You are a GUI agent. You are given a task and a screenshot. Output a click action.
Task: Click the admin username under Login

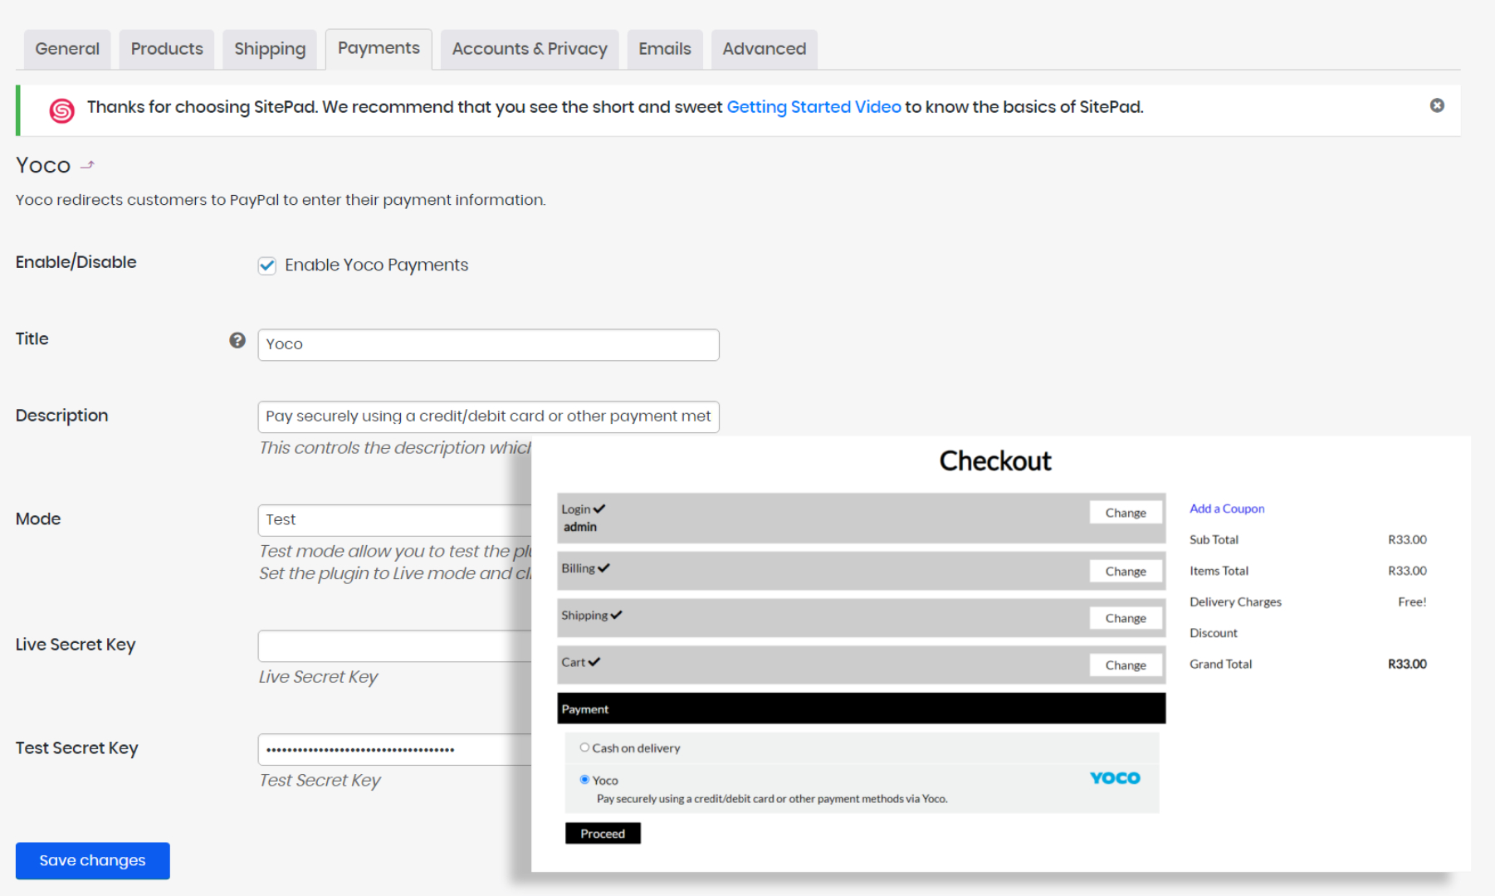pyautogui.click(x=580, y=527)
